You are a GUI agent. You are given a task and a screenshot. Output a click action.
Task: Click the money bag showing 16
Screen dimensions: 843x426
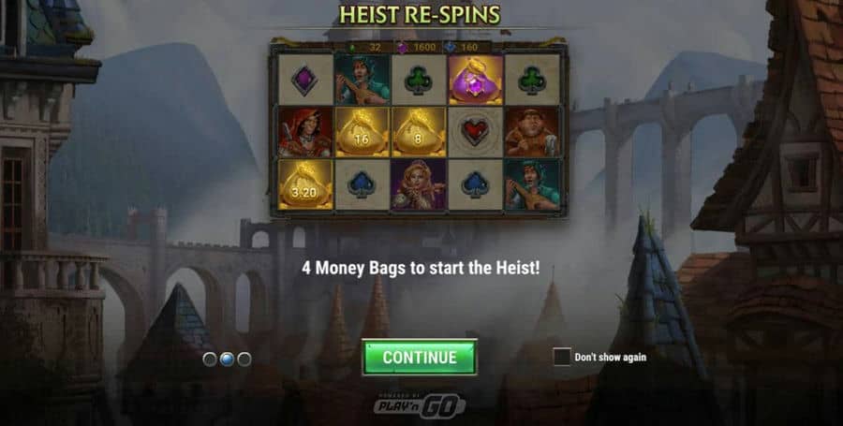(362, 132)
